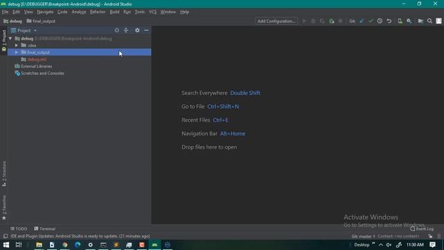The image size is (444, 250).
Task: Open the Project Structure folder icon
Action: click(420, 21)
